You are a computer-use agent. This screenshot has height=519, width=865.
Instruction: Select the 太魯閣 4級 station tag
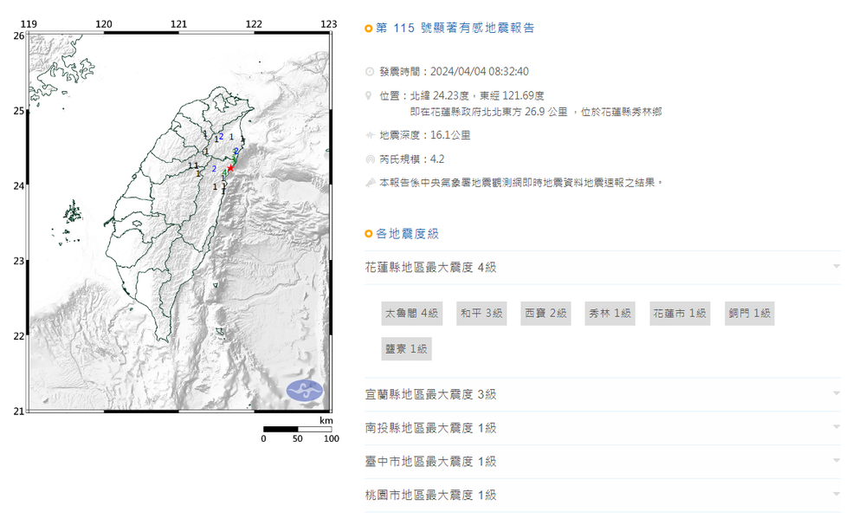[x=412, y=314]
